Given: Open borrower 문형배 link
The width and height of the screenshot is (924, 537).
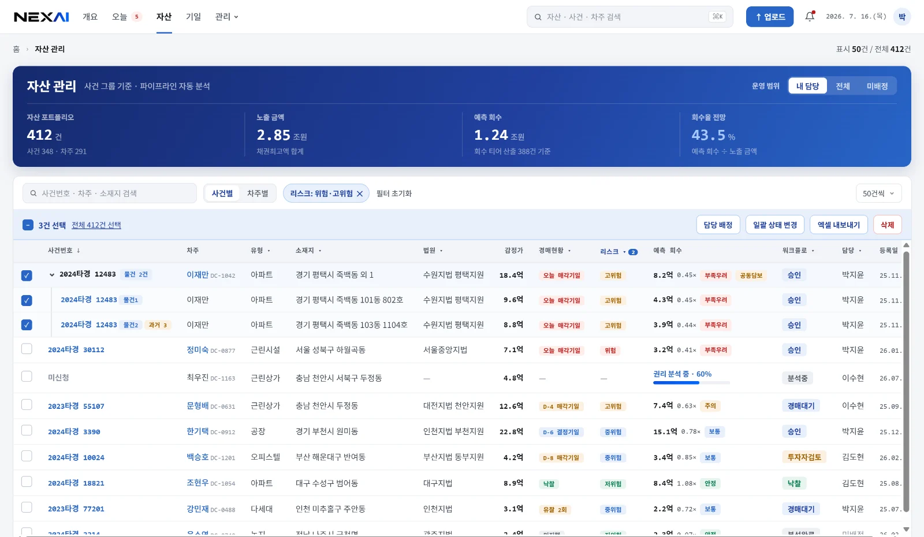Looking at the screenshot, I should coord(198,406).
